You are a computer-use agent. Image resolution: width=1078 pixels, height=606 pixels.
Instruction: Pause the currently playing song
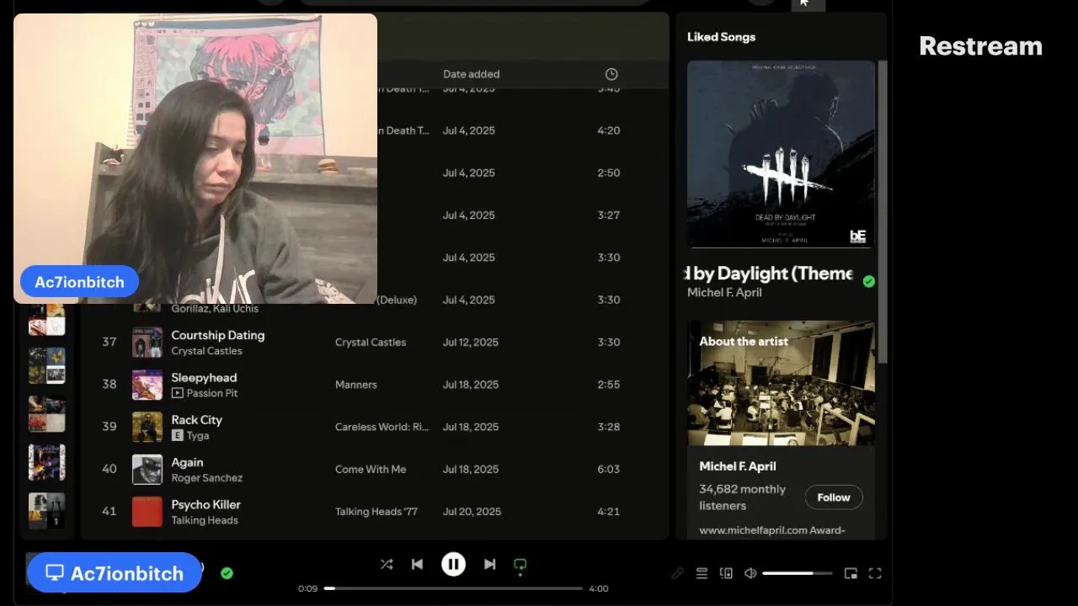[x=453, y=565]
